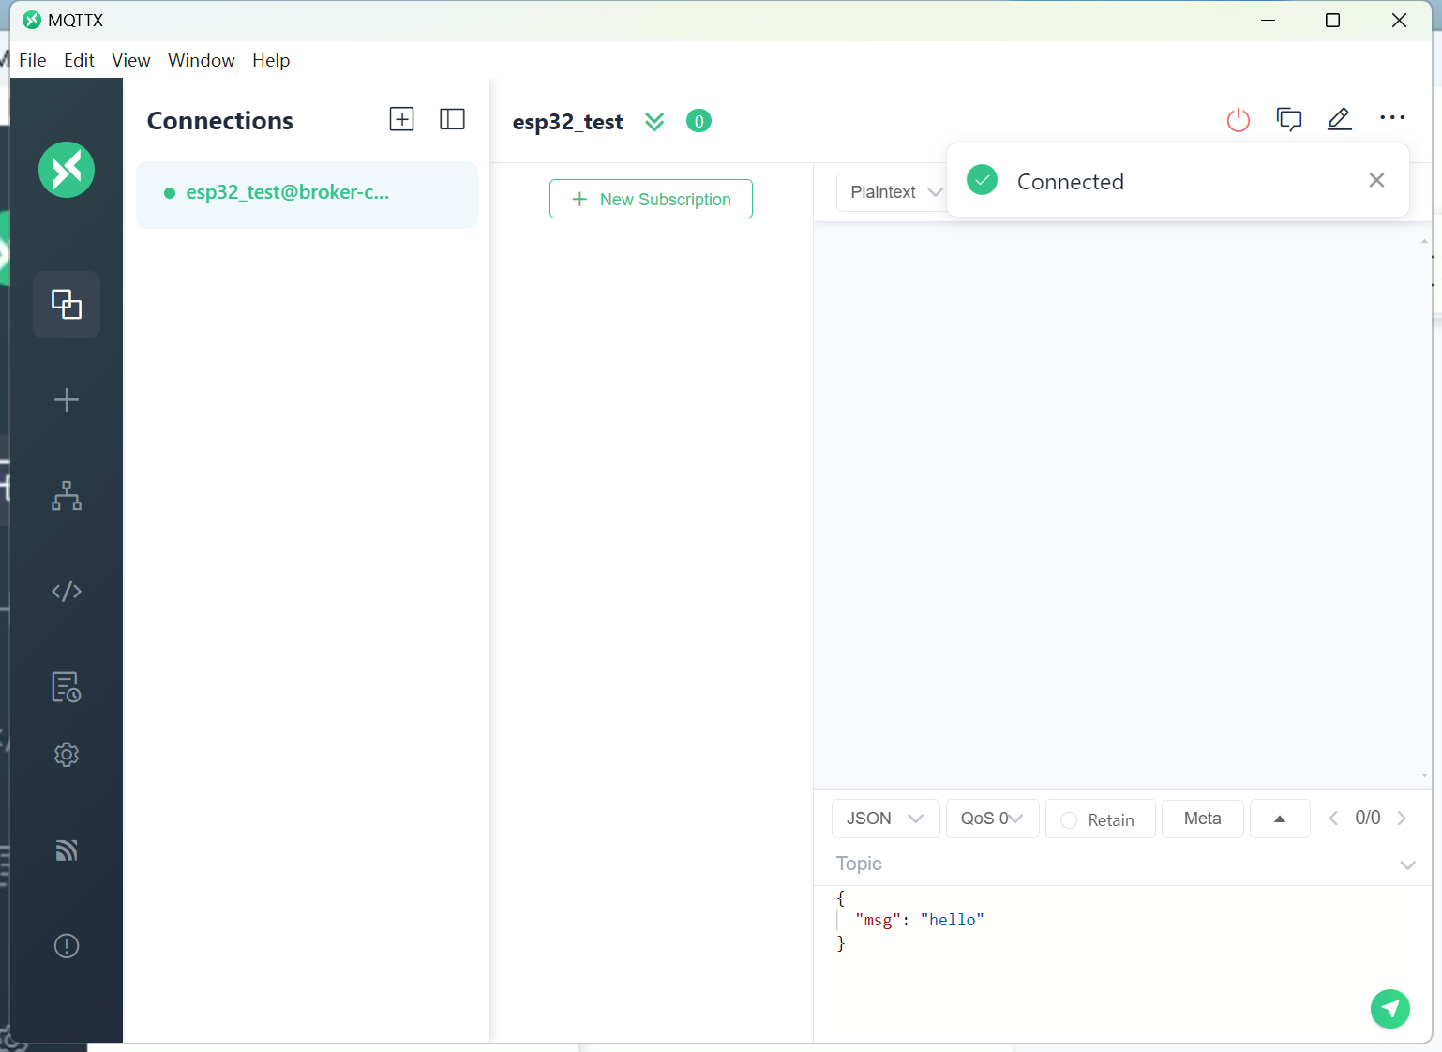Open the View menu
The height and width of the screenshot is (1052, 1442).
131,60
